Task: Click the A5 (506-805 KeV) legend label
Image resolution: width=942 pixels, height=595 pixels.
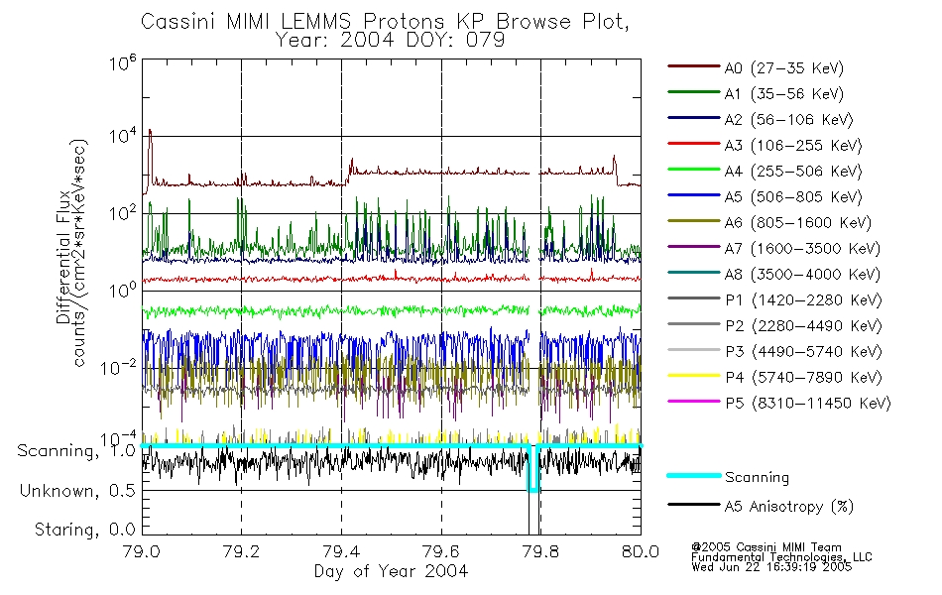Action: tap(793, 197)
